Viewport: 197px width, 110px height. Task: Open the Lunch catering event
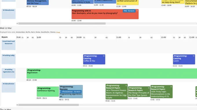(184, 59)
